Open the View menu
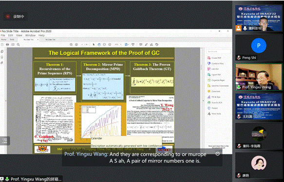This screenshot has height=182, width=284. (x=19, y=35)
